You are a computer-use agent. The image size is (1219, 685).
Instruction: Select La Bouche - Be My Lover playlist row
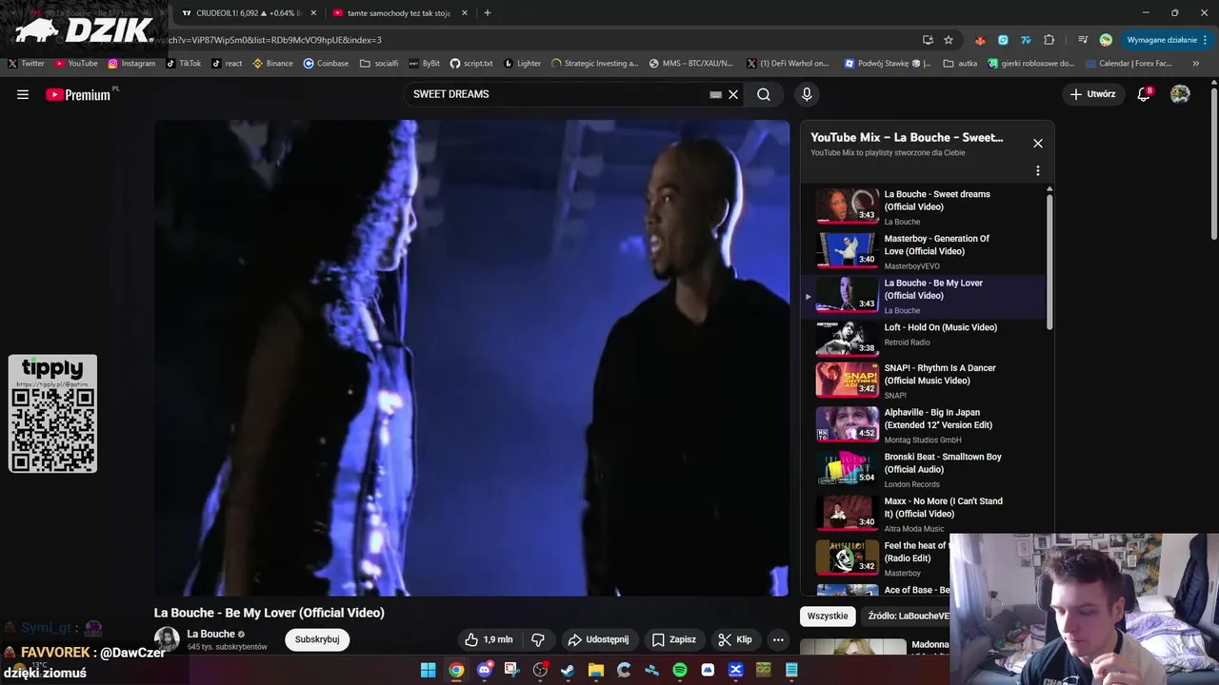point(924,296)
